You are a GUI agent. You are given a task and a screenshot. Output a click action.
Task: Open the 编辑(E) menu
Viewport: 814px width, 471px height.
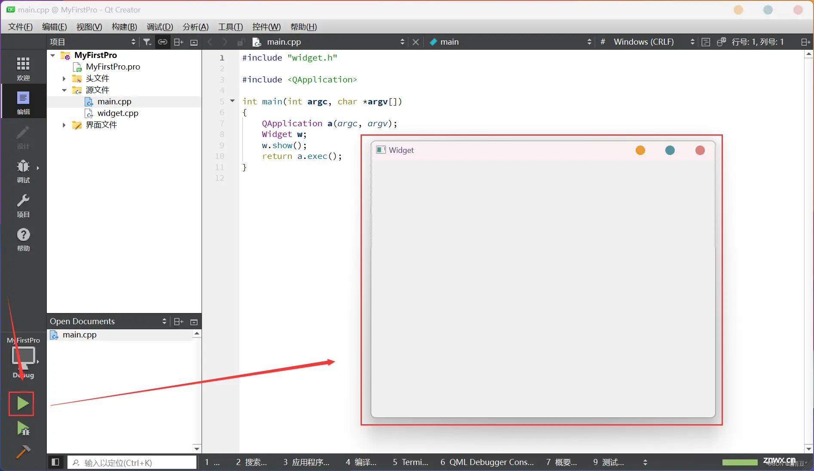click(x=55, y=27)
